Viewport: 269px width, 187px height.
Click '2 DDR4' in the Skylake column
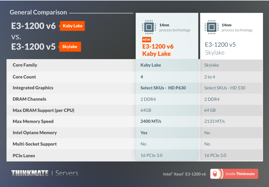click(212, 99)
